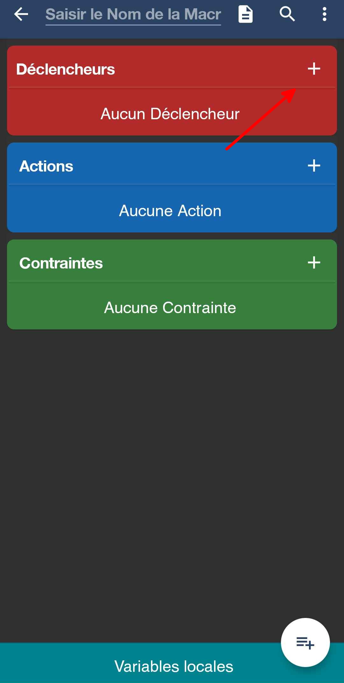Tap the 'Aucun Déclencheur' placeholder
The width and height of the screenshot is (344, 683).
pos(170,114)
